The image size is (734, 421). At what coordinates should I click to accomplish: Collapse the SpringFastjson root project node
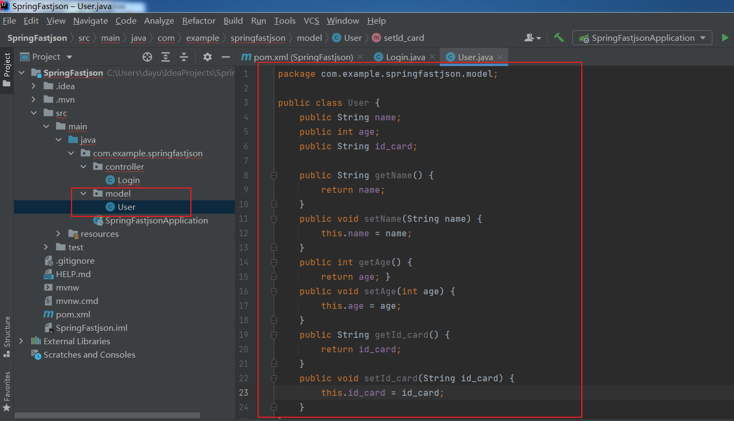pos(21,73)
